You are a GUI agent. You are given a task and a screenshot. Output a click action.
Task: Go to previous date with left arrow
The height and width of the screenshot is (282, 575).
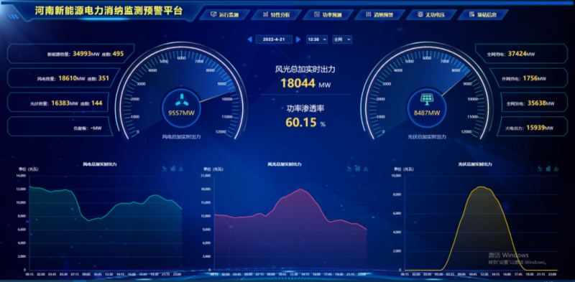[x=249, y=39]
